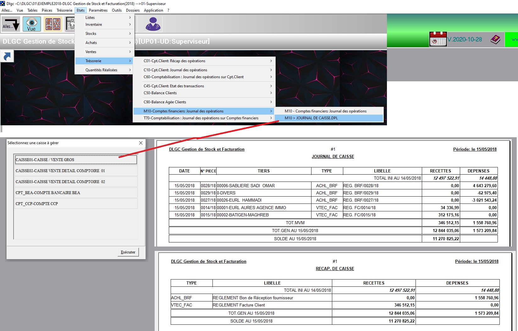Open C45-Cpt.Client Etat des transactions
This screenshot has height=331, width=518.
point(204,86)
